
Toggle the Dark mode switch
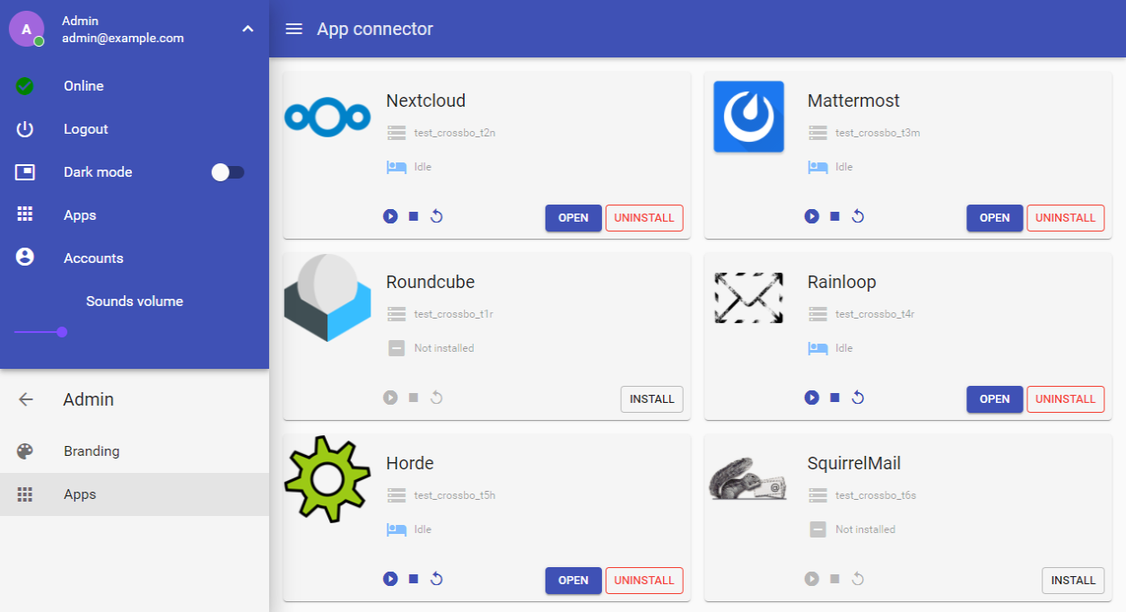[228, 172]
